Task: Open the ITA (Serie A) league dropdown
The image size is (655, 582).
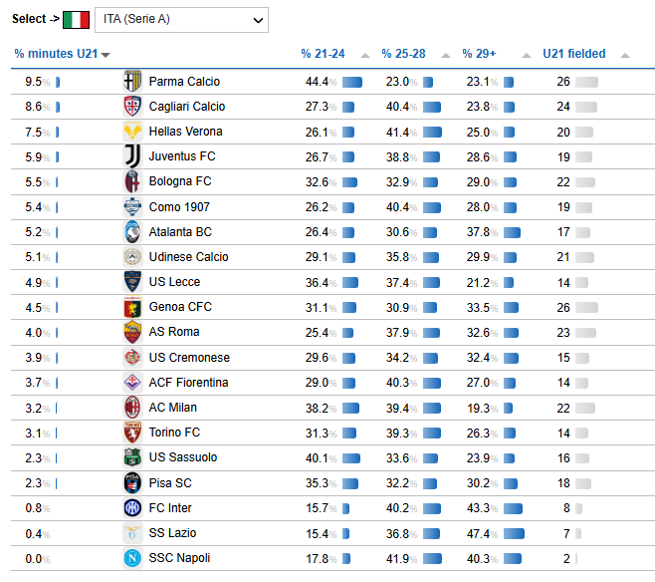Action: 182,20
